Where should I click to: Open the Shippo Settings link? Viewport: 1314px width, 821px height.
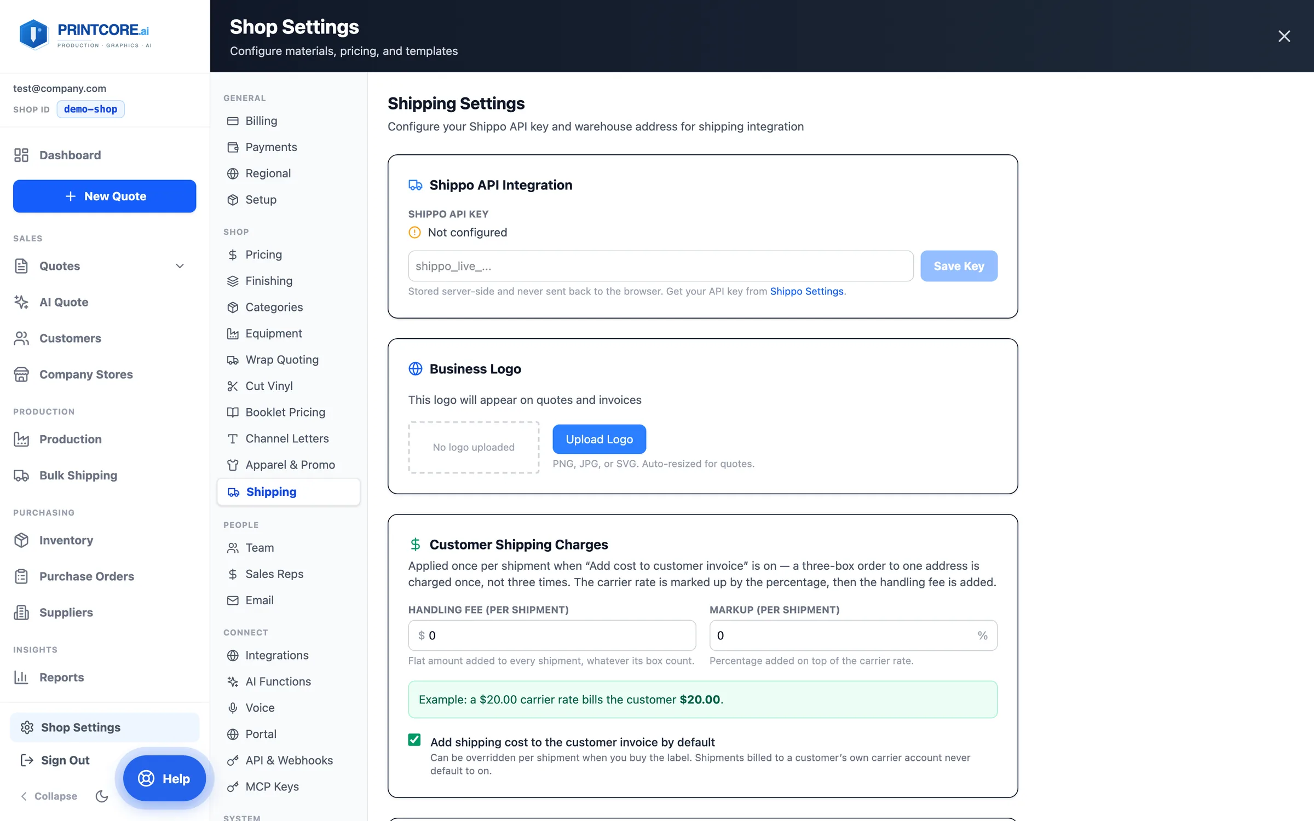(x=806, y=292)
